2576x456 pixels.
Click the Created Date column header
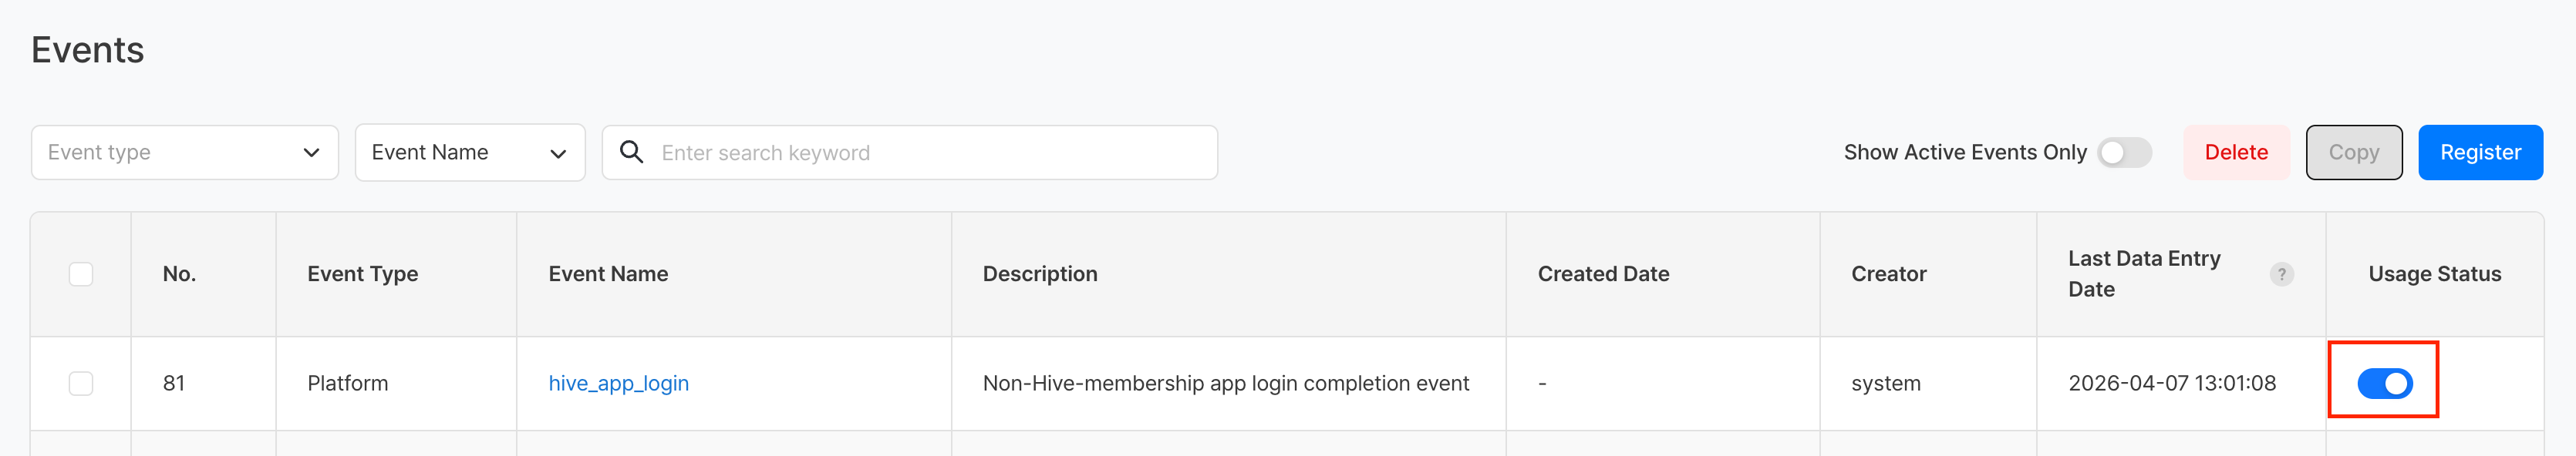tap(1603, 274)
